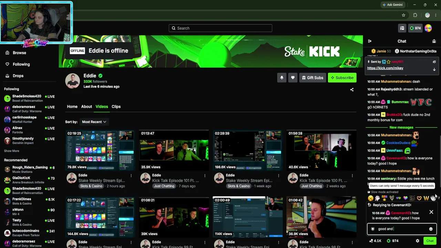Open the 974 Kicks balance button in the header

point(416,28)
